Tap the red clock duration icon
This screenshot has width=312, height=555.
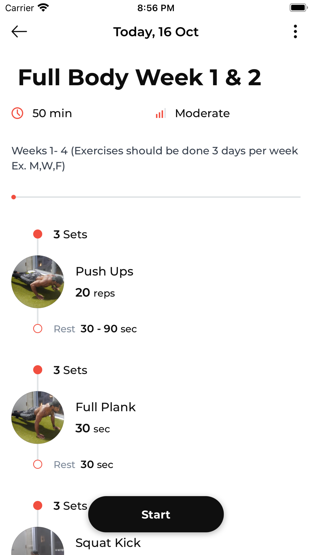coord(17,113)
